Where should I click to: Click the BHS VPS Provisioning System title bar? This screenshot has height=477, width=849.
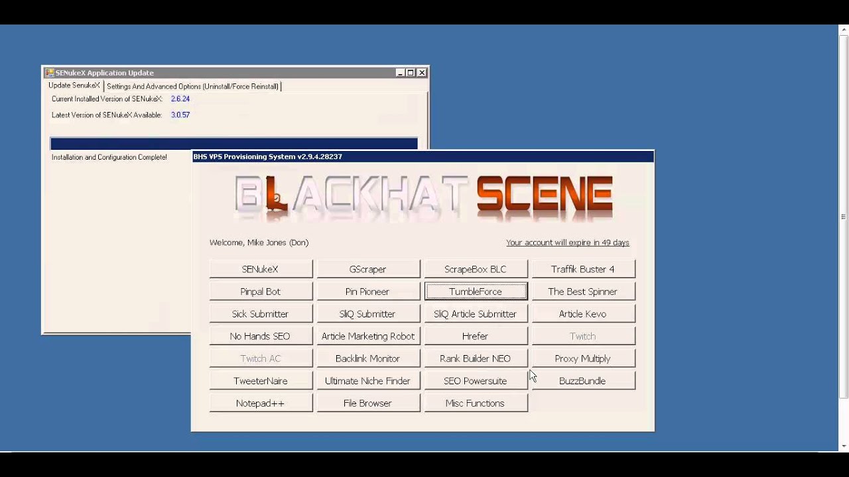423,156
